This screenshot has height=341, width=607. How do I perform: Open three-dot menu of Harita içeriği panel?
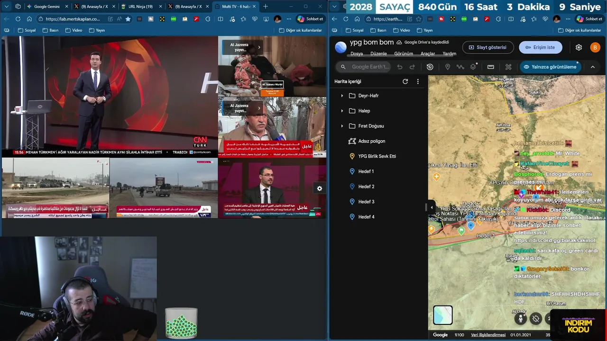(x=418, y=81)
